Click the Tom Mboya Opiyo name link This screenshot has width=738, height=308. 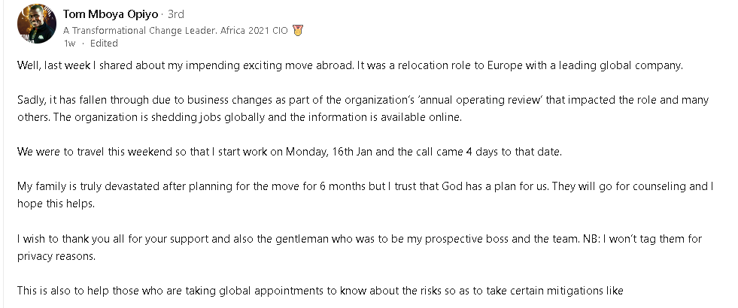[110, 14]
